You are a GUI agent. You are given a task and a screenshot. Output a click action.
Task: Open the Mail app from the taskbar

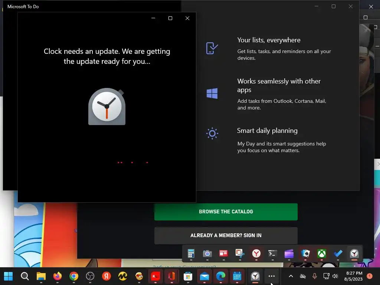click(204, 276)
